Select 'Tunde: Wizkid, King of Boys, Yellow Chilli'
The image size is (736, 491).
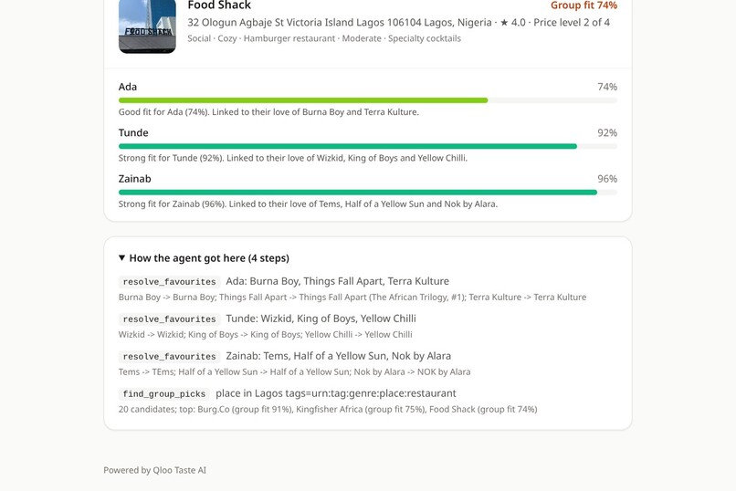[321, 319]
